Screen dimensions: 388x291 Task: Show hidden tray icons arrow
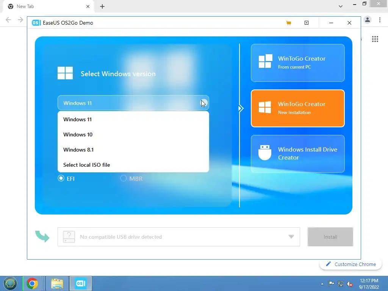(322, 284)
